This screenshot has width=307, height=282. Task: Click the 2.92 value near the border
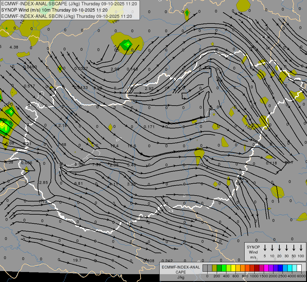click(x=149, y=88)
